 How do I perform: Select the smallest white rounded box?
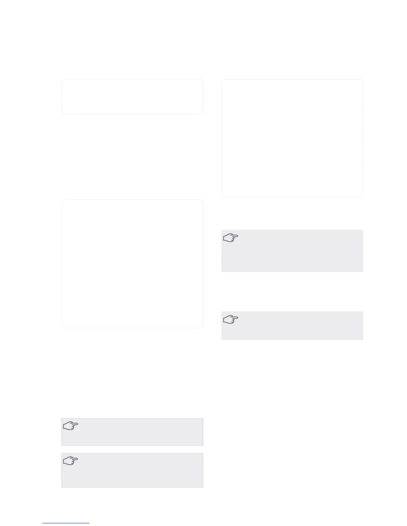(x=132, y=97)
